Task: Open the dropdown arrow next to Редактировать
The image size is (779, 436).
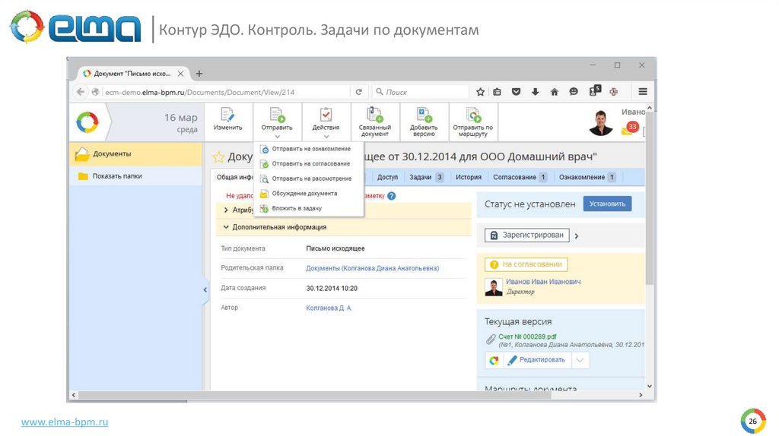Action: [580, 360]
